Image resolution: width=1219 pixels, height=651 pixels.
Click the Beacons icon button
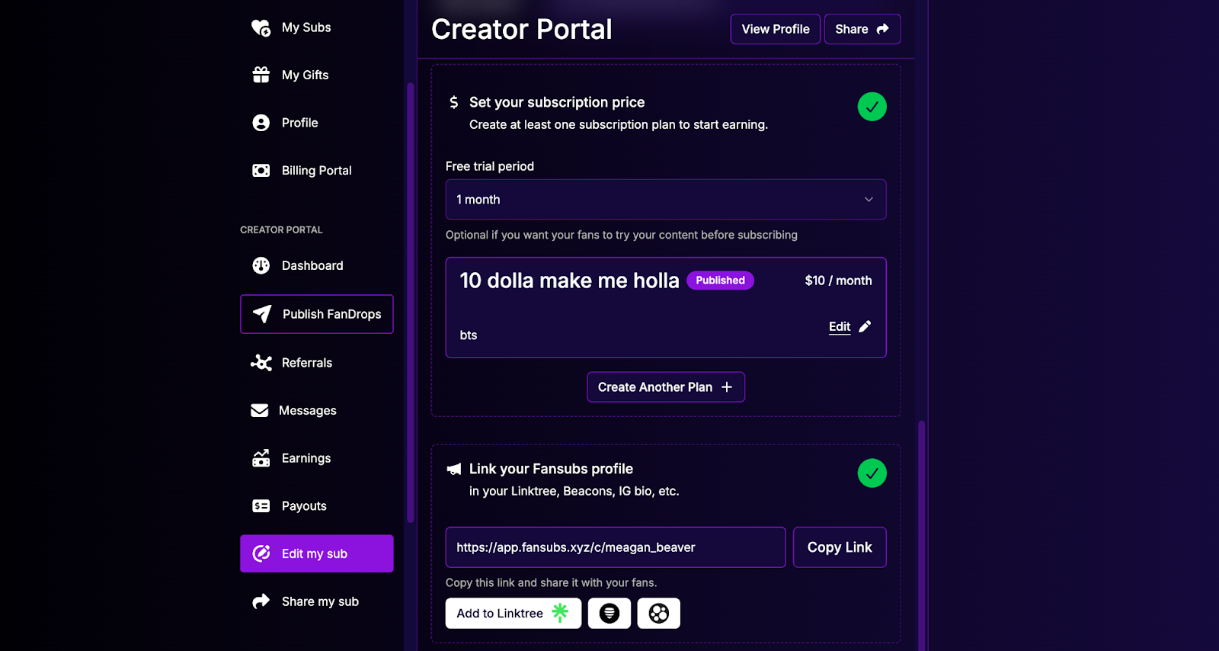(609, 613)
